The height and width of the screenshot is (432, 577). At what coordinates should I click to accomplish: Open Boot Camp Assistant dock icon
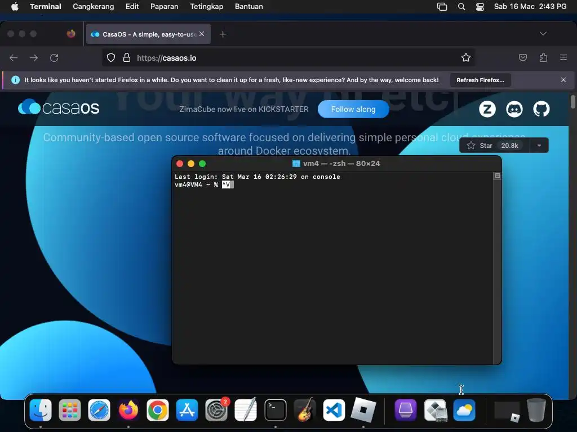[x=435, y=410]
